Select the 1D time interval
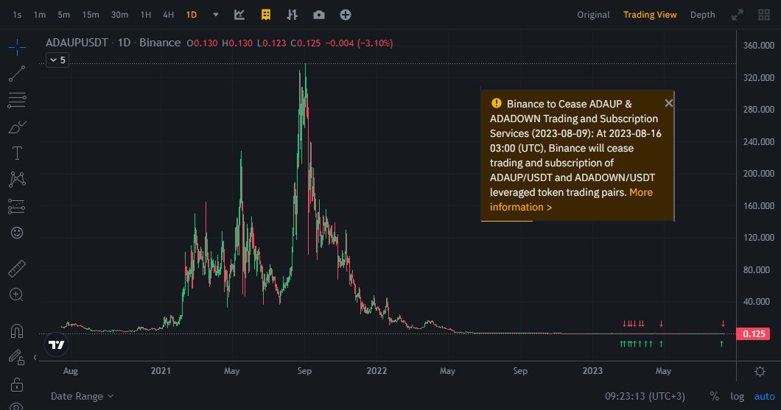Image resolution: width=781 pixels, height=410 pixels. pos(192,15)
